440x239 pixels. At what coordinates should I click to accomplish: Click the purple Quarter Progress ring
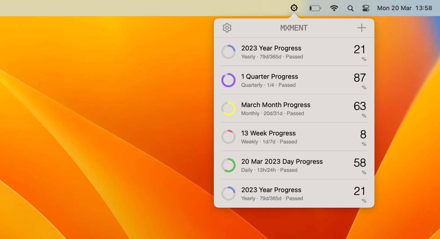pyautogui.click(x=228, y=80)
